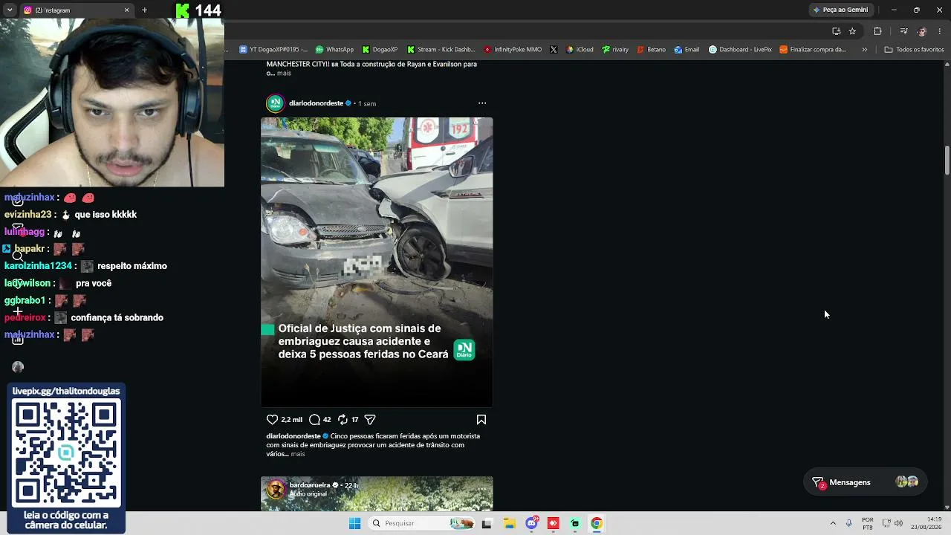Click the '17' repost count
This screenshot has width=951, height=535.
(x=355, y=420)
